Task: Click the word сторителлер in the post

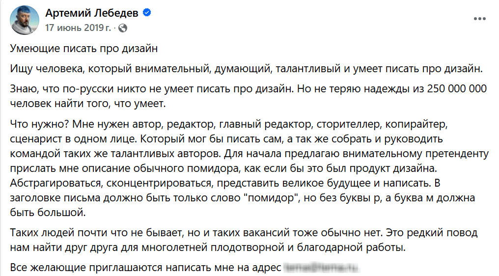Action: [x=349, y=124]
